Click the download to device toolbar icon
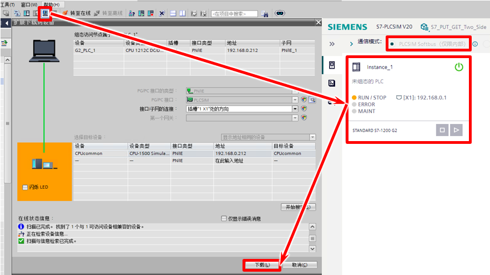Image resolution: width=490 pixels, height=275 pixels. [27, 13]
